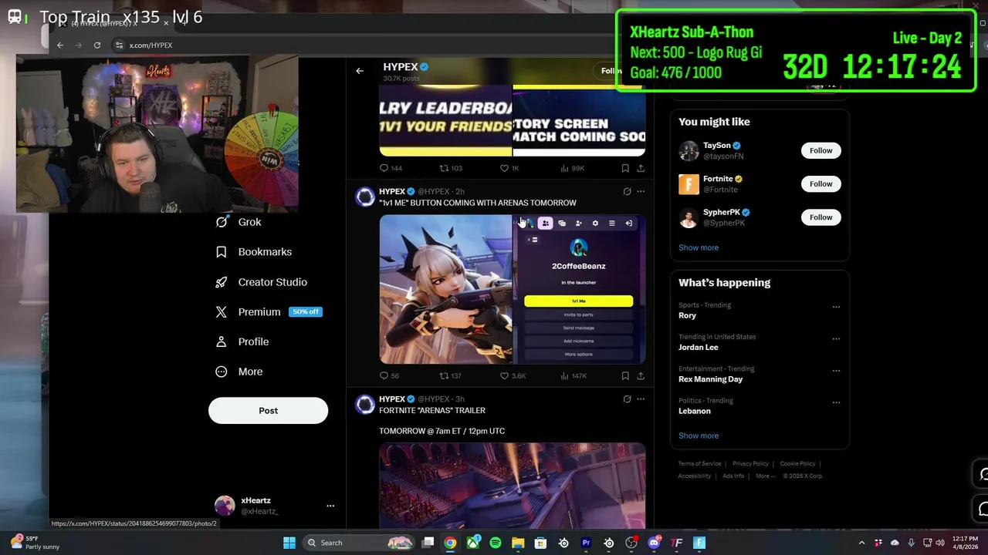
Task: Open options dots for Jordan Lee trend
Action: pos(836,339)
